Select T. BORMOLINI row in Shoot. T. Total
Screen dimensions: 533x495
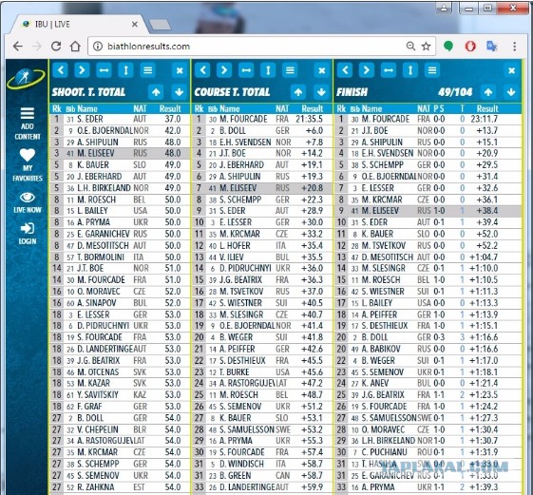(x=120, y=257)
